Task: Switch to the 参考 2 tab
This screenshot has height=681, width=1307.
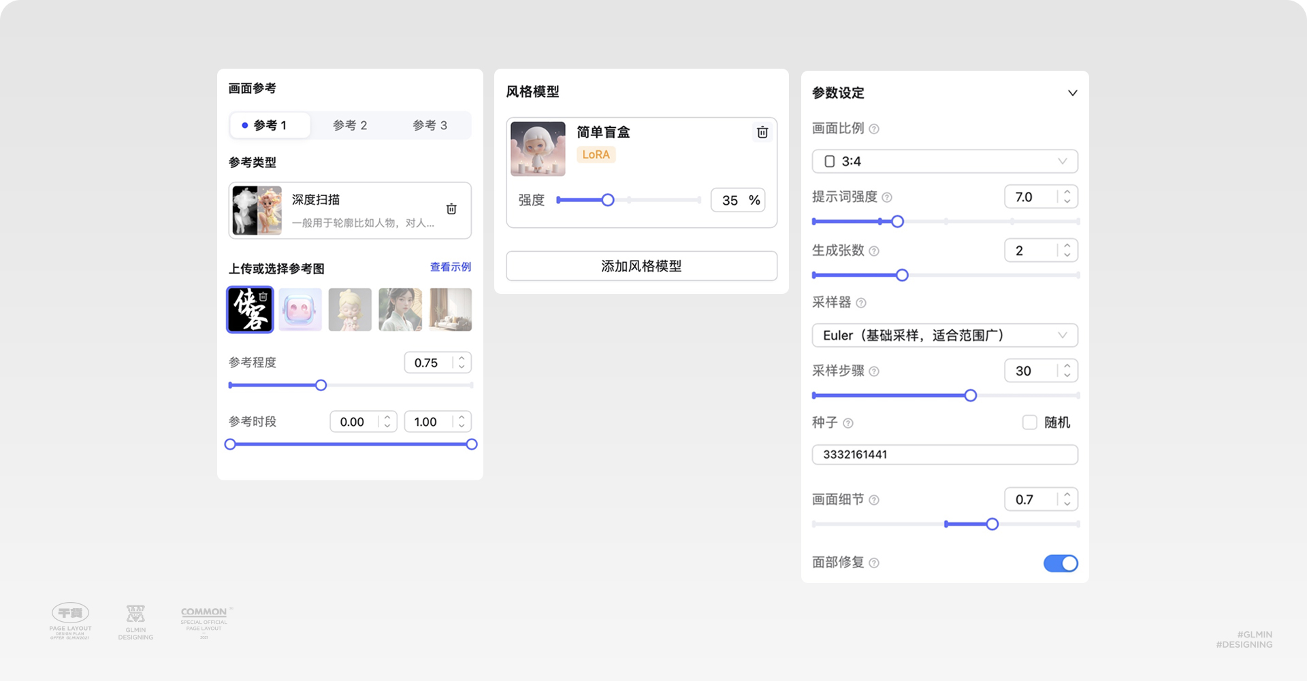Action: point(351,124)
